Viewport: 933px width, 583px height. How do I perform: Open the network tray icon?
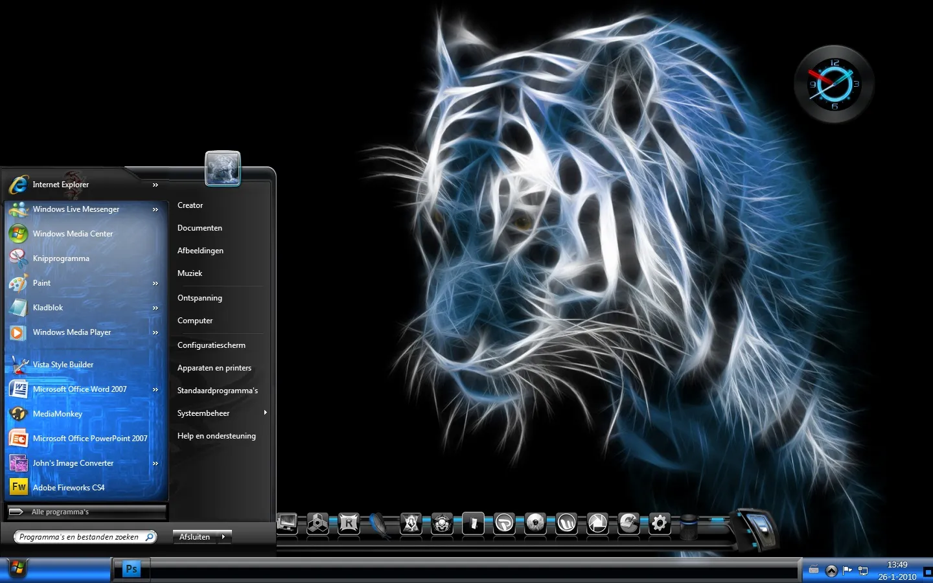863,571
